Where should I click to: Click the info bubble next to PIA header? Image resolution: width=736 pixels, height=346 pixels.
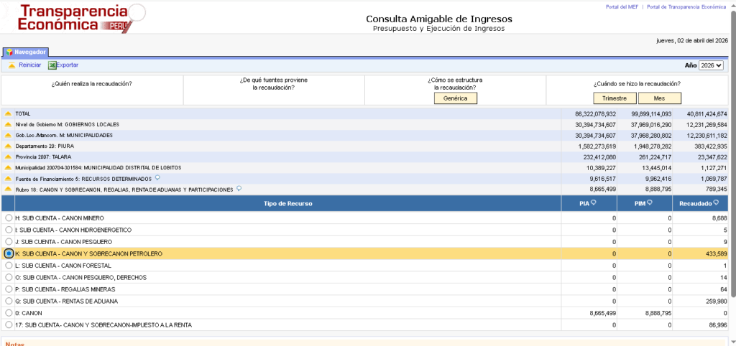pos(594,203)
